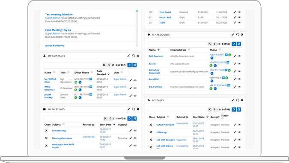Image resolution: width=289 pixels, height=163 pixels.
Task: Open AuroCRM Demo activity link
Action: 55,45
